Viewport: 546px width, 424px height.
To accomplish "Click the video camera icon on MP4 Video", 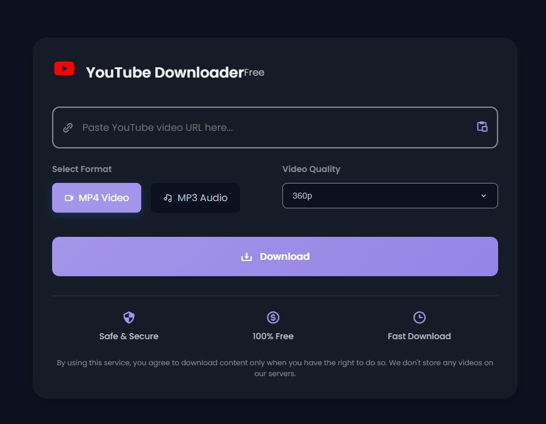I will coord(70,197).
